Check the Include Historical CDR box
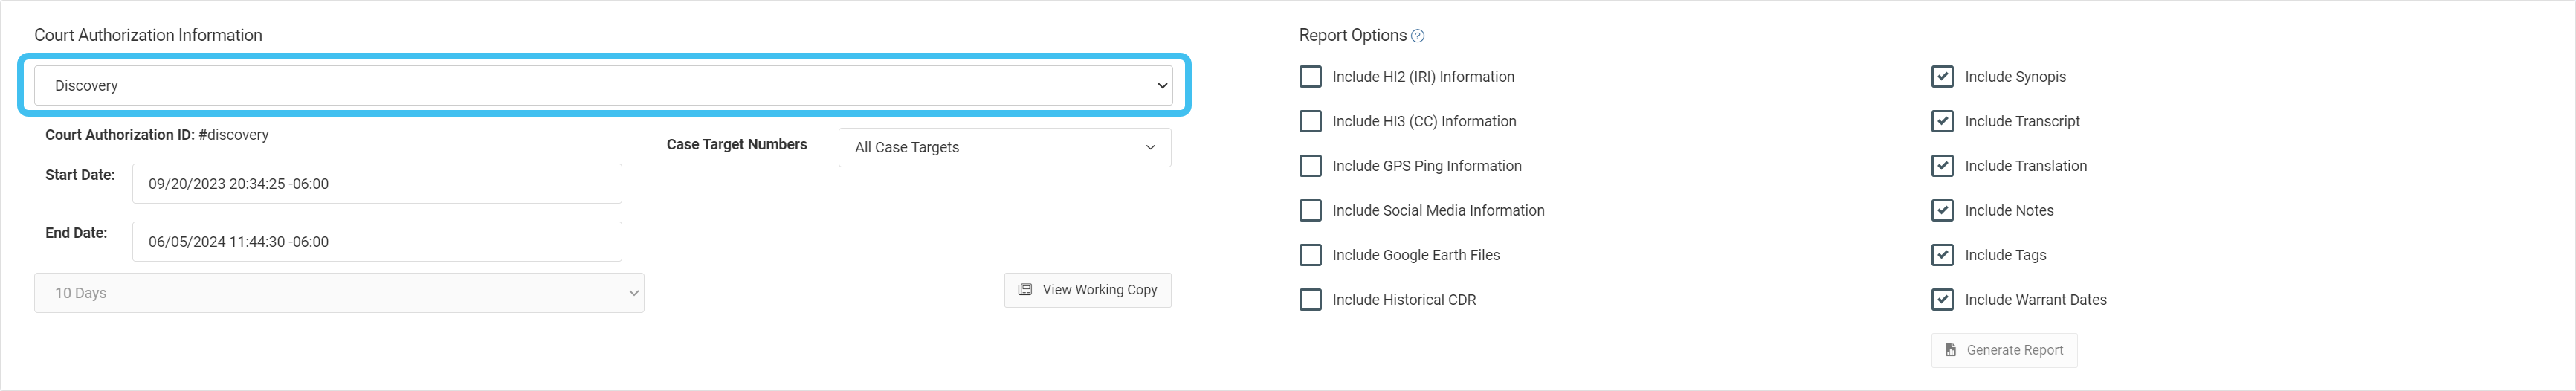The image size is (2576, 391). [1310, 300]
